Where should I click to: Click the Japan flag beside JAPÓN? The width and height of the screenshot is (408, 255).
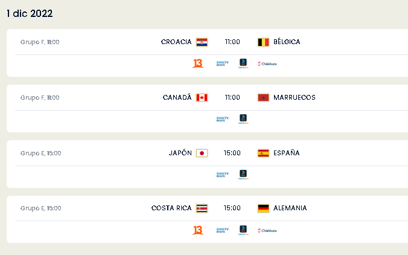pos(202,153)
